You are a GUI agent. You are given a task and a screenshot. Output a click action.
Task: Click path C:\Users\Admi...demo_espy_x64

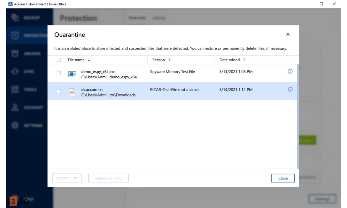tap(109, 77)
